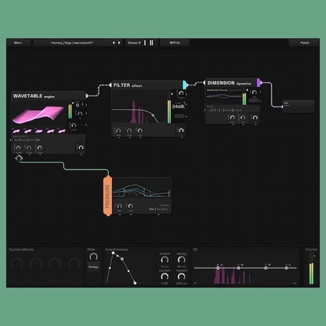Select the last Pressure smoothing option
The height and width of the screenshot is (326, 326).
[x=166, y=209]
